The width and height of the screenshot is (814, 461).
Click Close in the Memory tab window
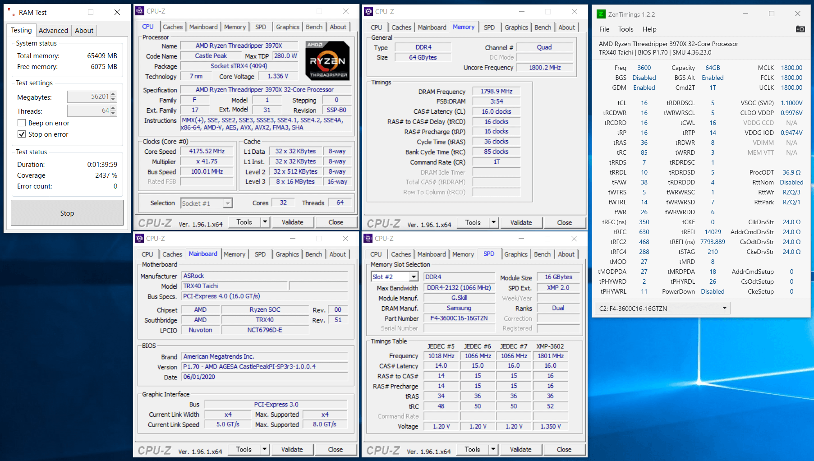pos(564,222)
